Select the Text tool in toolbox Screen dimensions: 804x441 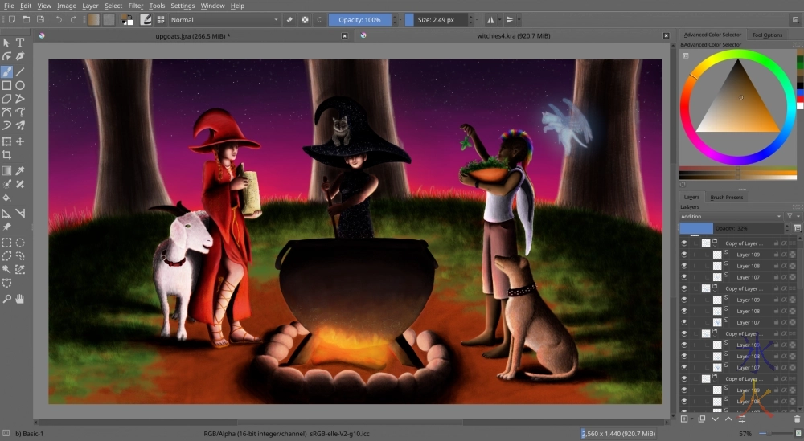[20, 43]
